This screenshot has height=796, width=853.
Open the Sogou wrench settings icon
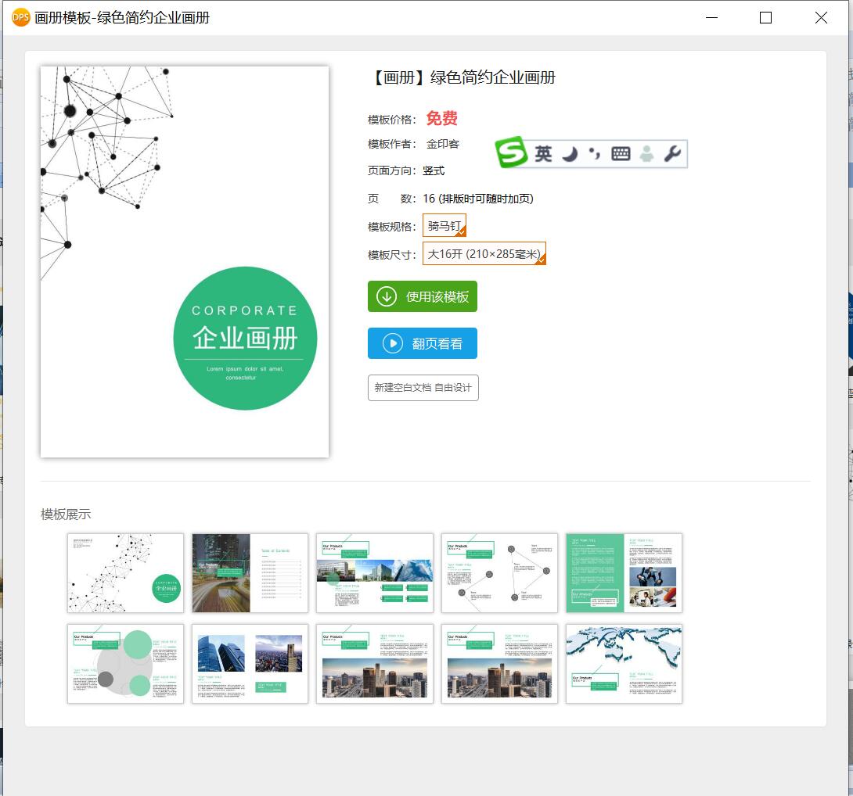point(672,154)
